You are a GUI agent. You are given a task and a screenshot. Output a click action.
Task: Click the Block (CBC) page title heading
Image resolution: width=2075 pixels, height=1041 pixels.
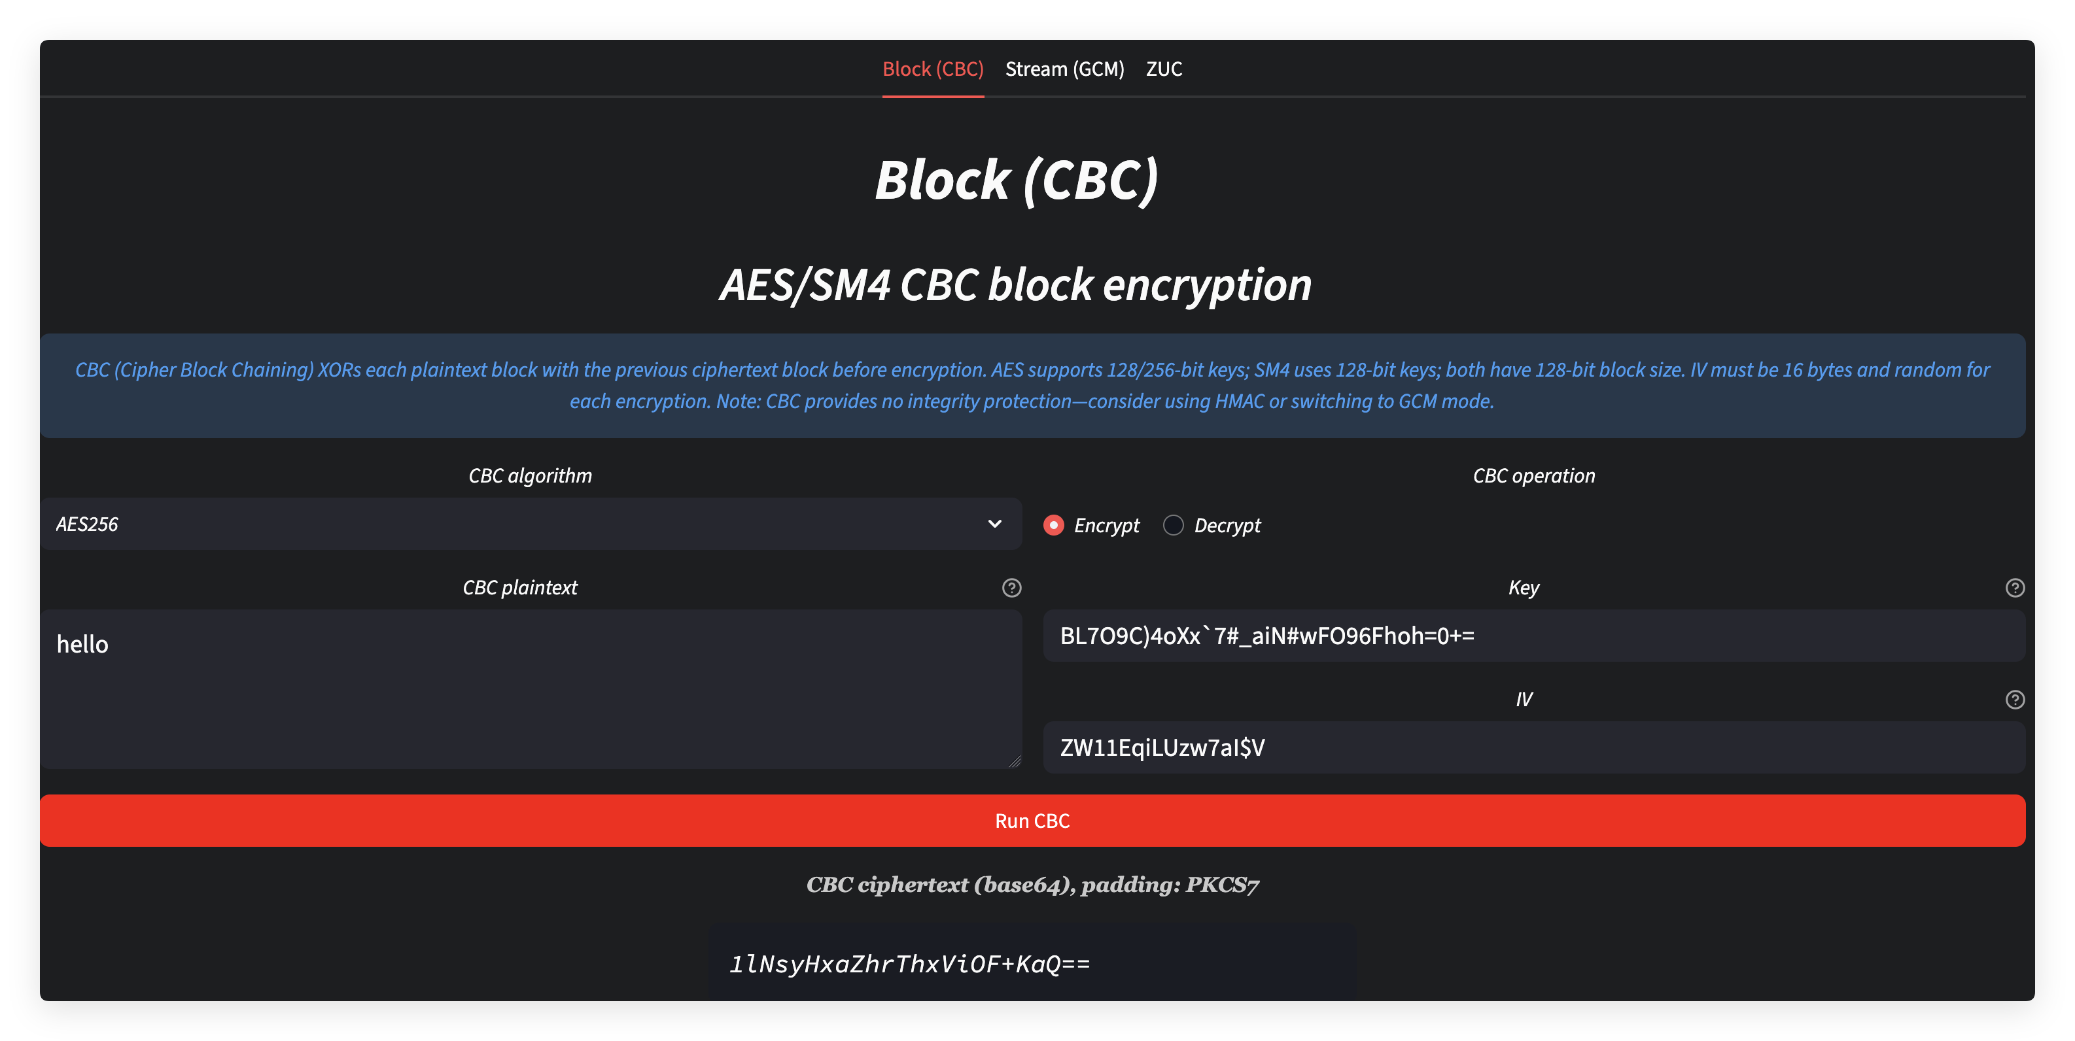click(x=1017, y=180)
